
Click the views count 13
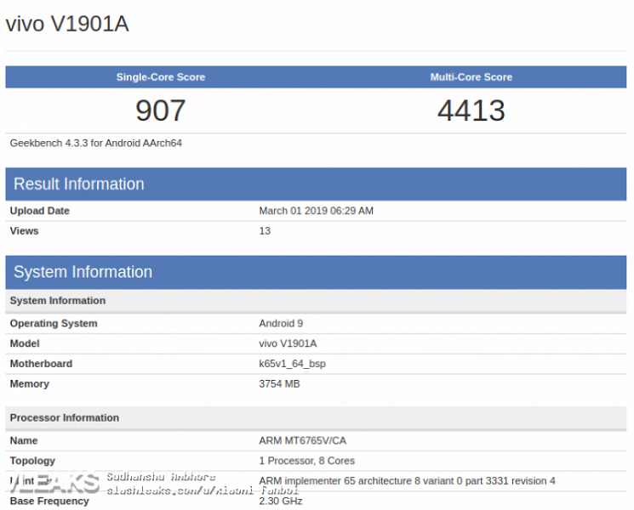(265, 231)
